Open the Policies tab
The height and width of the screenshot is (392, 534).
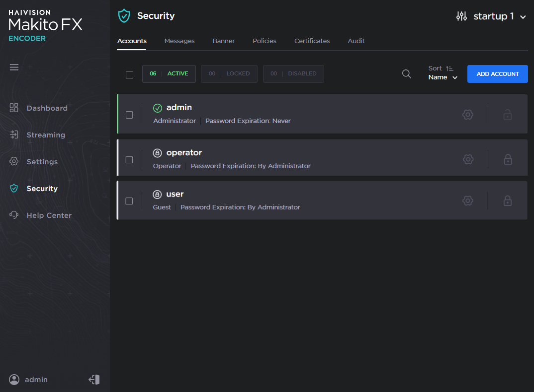(x=264, y=41)
